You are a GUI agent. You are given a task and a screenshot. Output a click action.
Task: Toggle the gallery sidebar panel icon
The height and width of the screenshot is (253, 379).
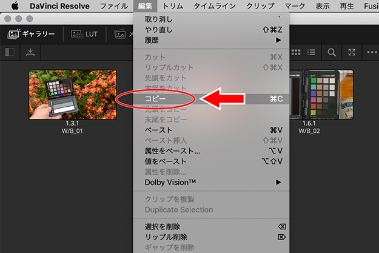[x=10, y=52]
